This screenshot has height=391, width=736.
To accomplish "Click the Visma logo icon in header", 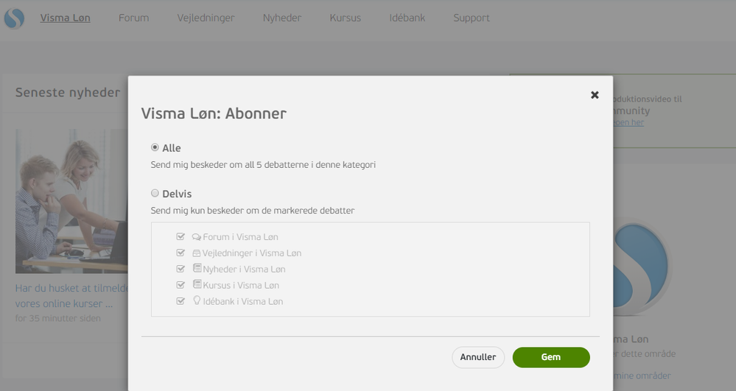I will [x=14, y=18].
